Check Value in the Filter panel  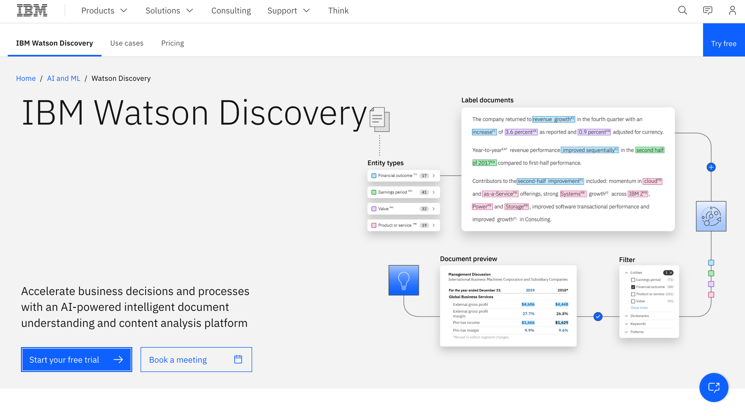tap(633, 301)
